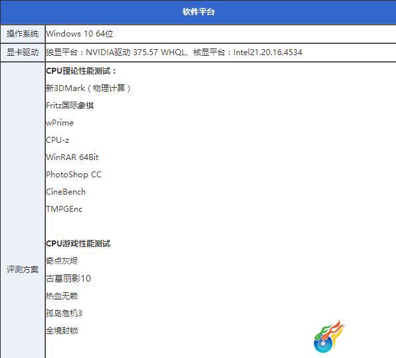Click the 新3DMark（物理计算） entry
The width and height of the screenshot is (396, 358).
click(88, 88)
